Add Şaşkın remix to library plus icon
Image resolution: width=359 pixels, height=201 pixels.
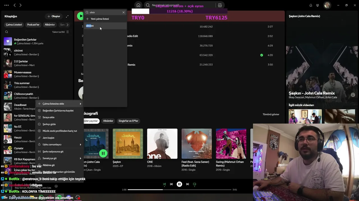(353, 95)
